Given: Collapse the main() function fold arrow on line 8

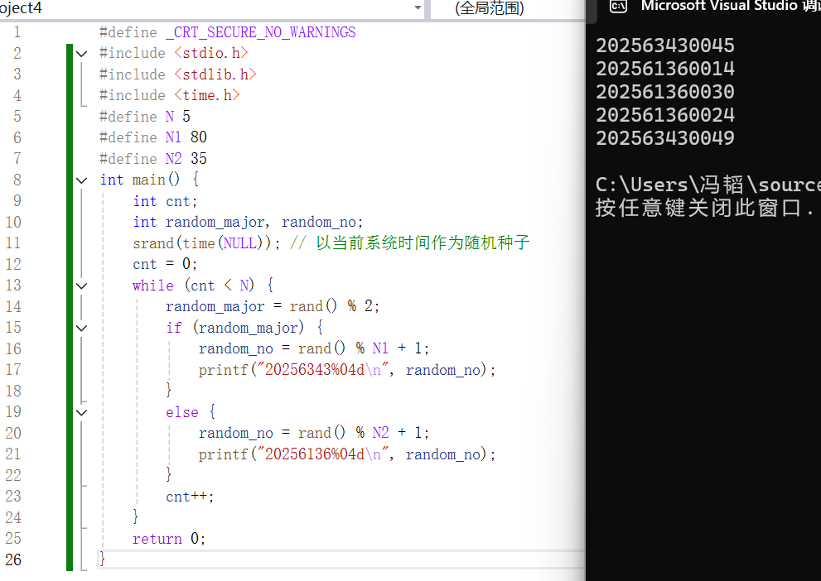Looking at the screenshot, I should pos(82,180).
